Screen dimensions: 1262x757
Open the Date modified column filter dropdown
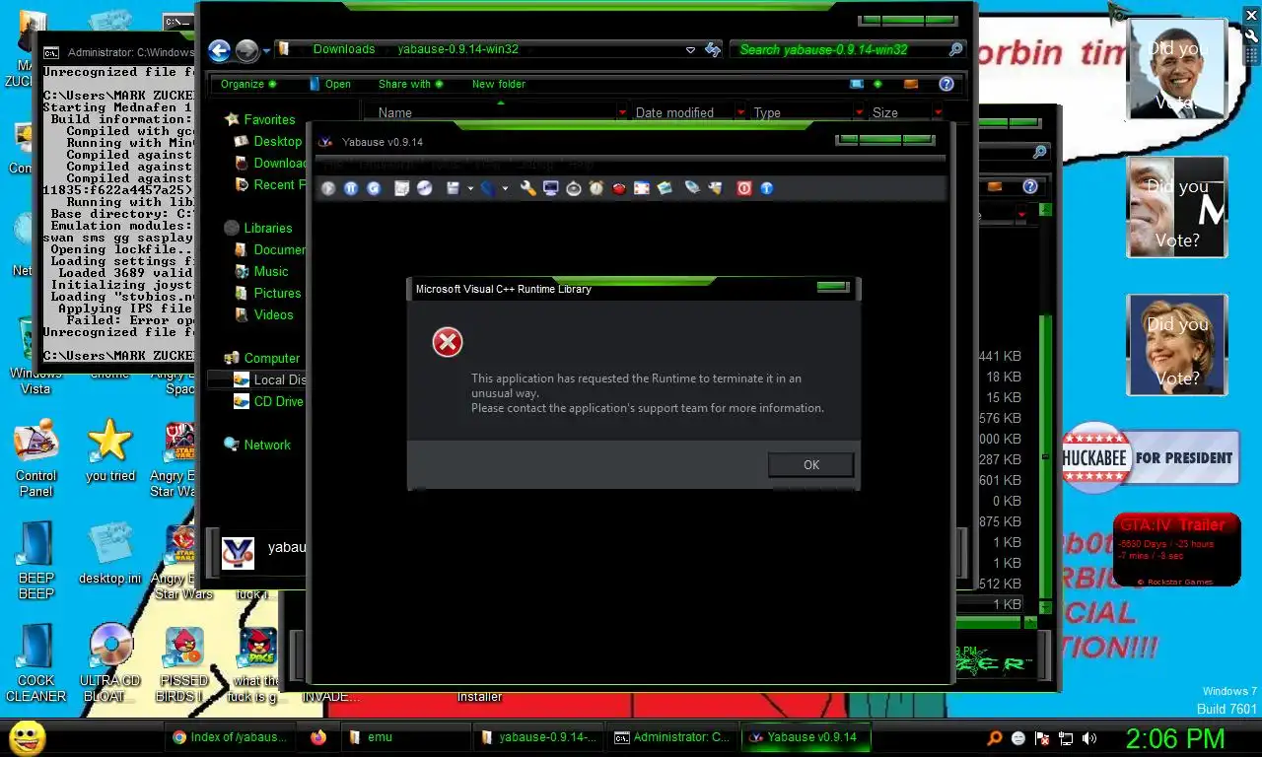click(740, 113)
